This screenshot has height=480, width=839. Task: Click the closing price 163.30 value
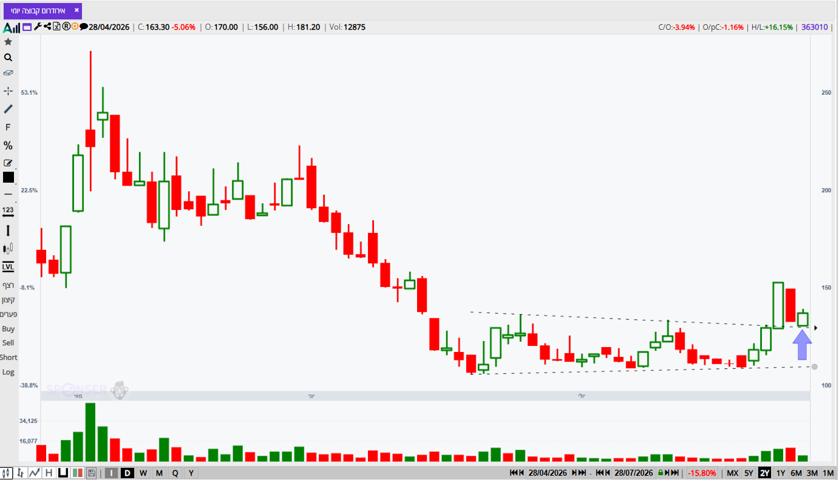[x=157, y=27]
